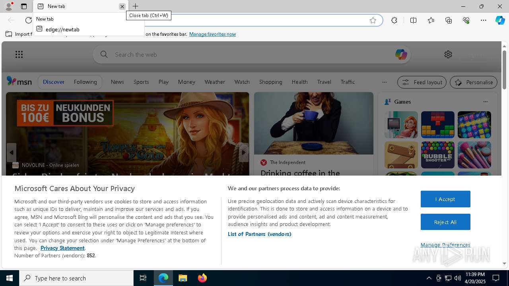The width and height of the screenshot is (509, 286).
Task: Go to the msn logo home
Action: (19, 81)
